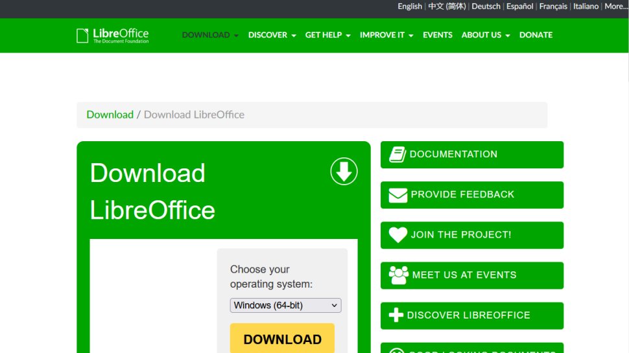Click the Download breadcrumb link
Image resolution: width=629 pixels, height=353 pixels.
110,115
